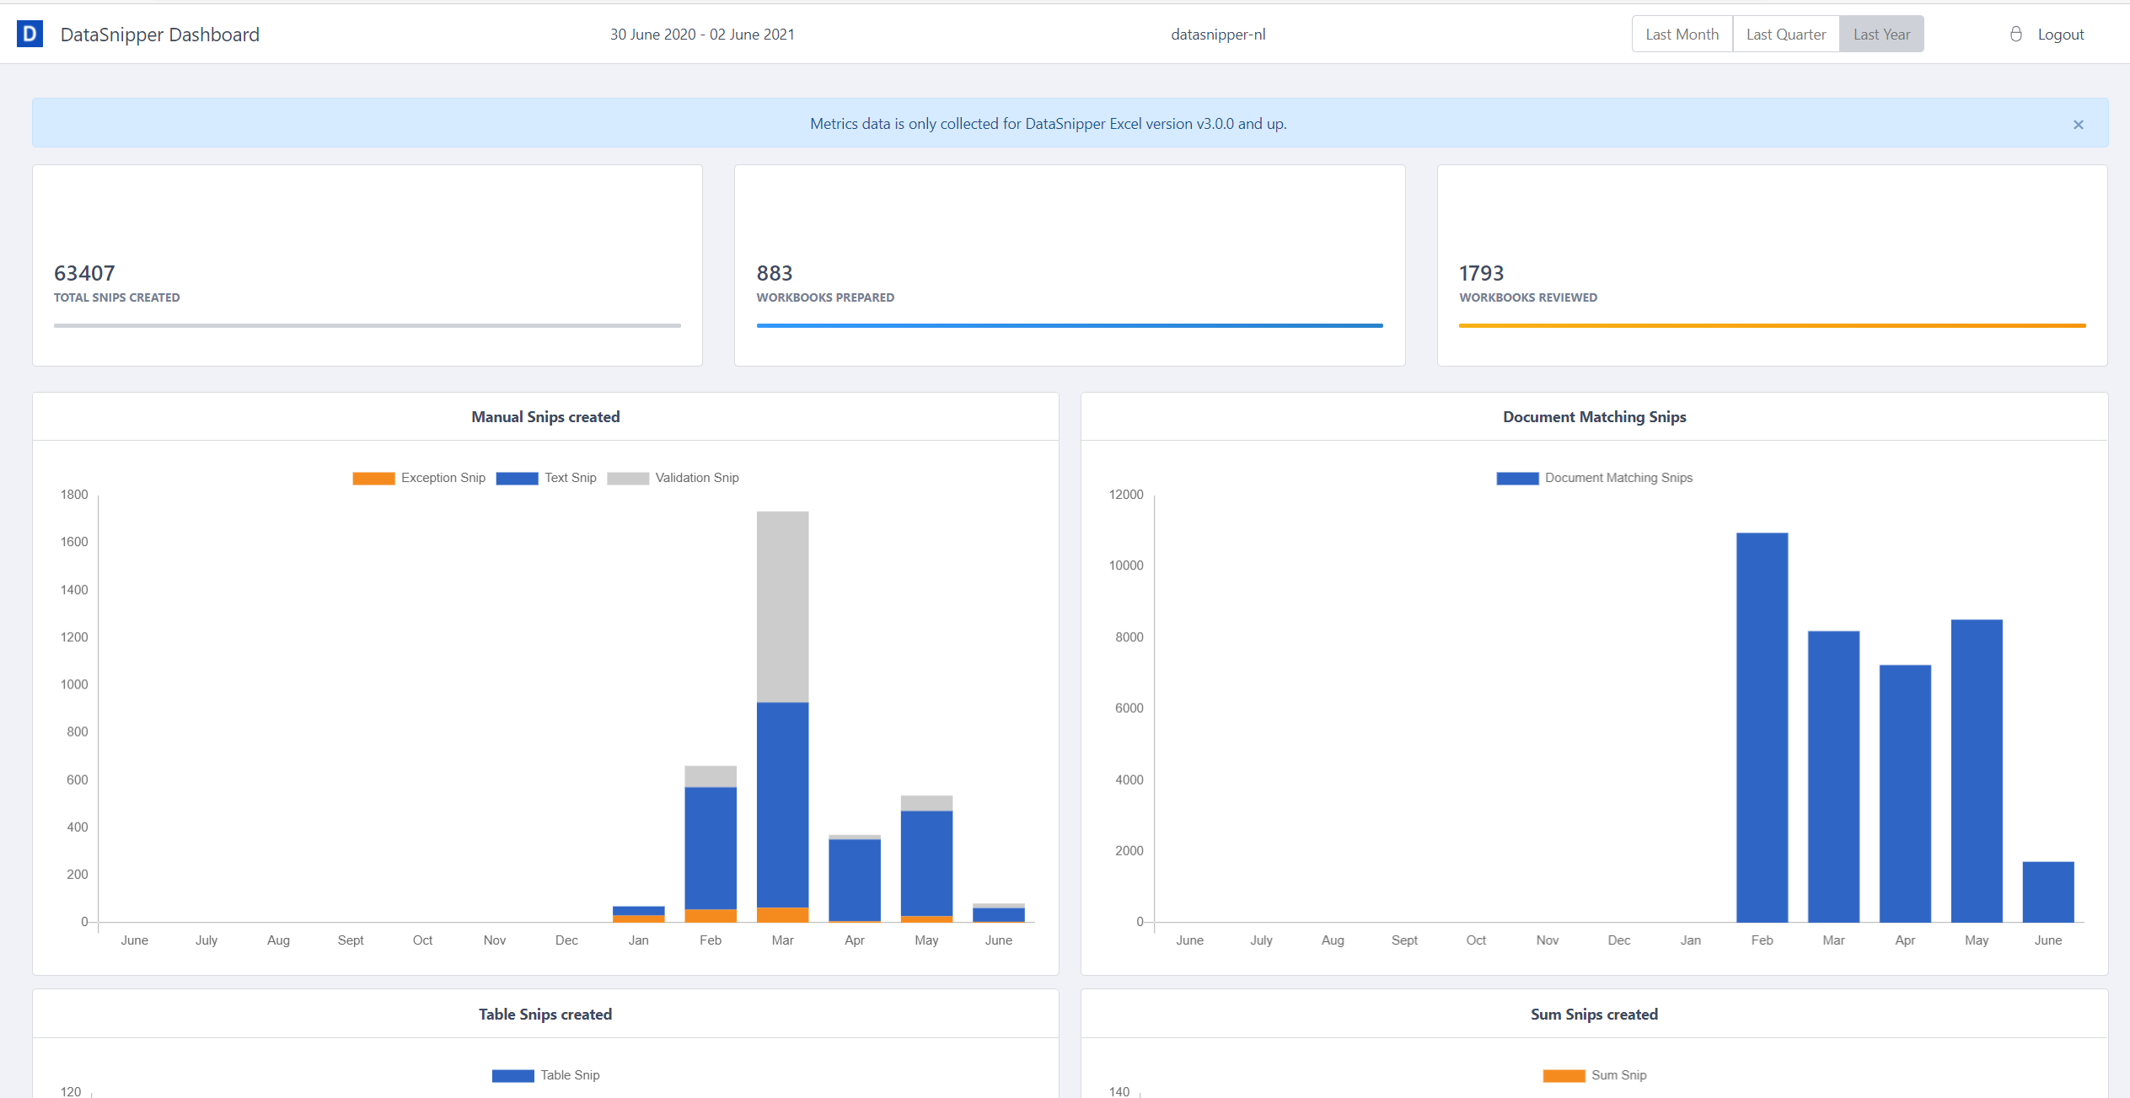Expand the Table Snips created chart

click(545, 1013)
